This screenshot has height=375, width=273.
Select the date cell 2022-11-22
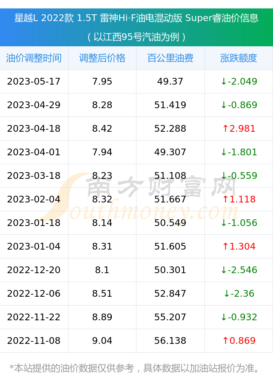34,317
